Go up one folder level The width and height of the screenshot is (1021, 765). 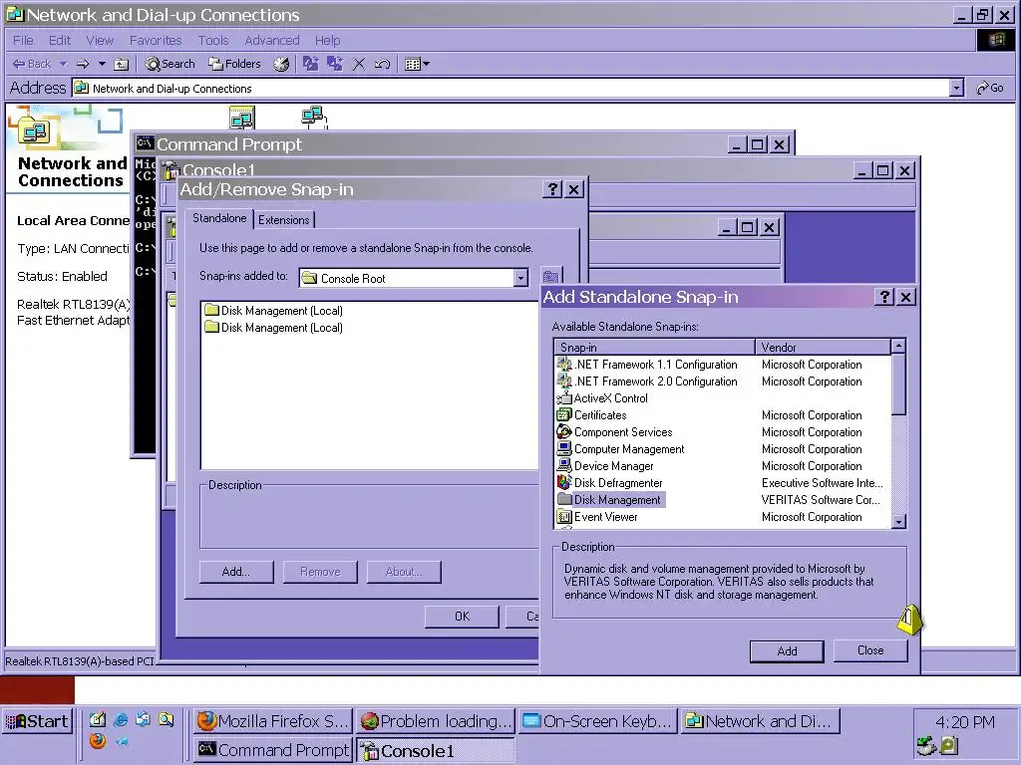121,64
